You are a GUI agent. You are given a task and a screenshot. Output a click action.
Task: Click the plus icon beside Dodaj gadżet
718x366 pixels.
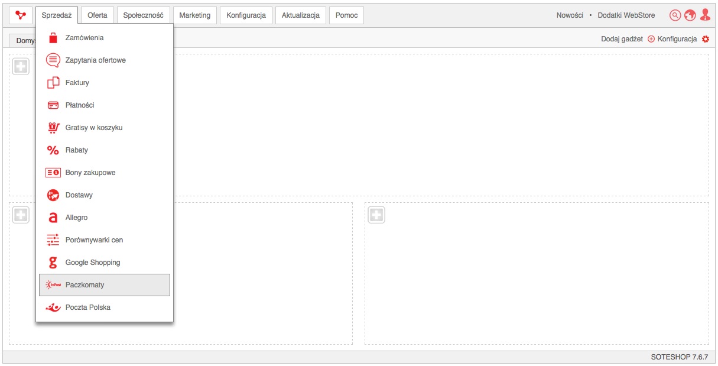(x=651, y=39)
